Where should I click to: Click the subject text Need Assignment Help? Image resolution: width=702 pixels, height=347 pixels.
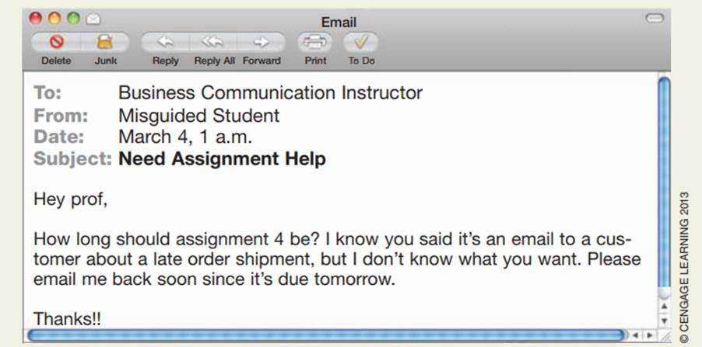(222, 159)
